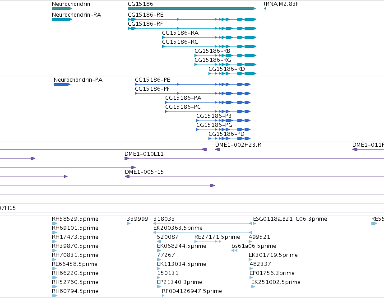384x298 pixels.
Task: Click the EK301719.5prime EST label
Action: click(x=273, y=255)
